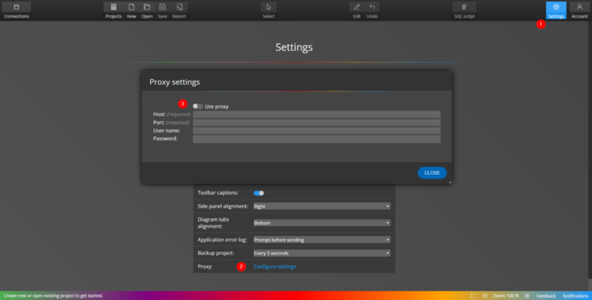Click the zoom out minus icon
The width and height of the screenshot is (592, 300).
(x=485, y=296)
